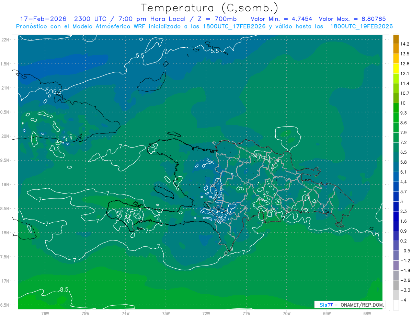Click the "8.5" contour label on the map
412x318 pixels.
point(64,290)
